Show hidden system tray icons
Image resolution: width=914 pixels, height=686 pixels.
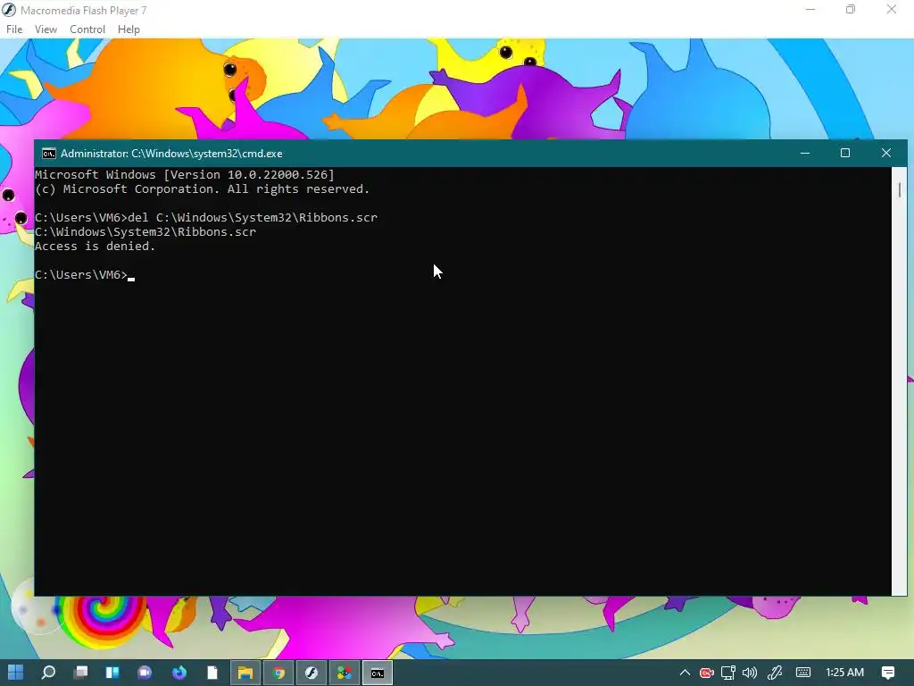click(685, 673)
